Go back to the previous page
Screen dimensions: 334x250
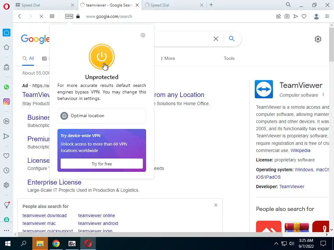click(x=20, y=16)
